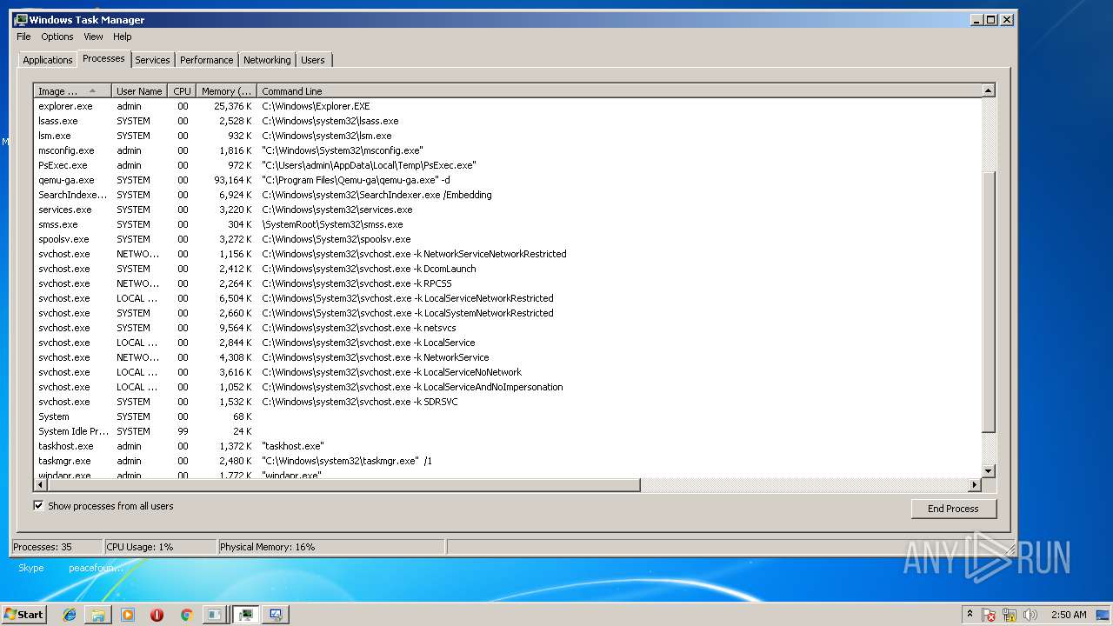1113x626 pixels.
Task: Select the lsass.exe process row
Action: 507,121
